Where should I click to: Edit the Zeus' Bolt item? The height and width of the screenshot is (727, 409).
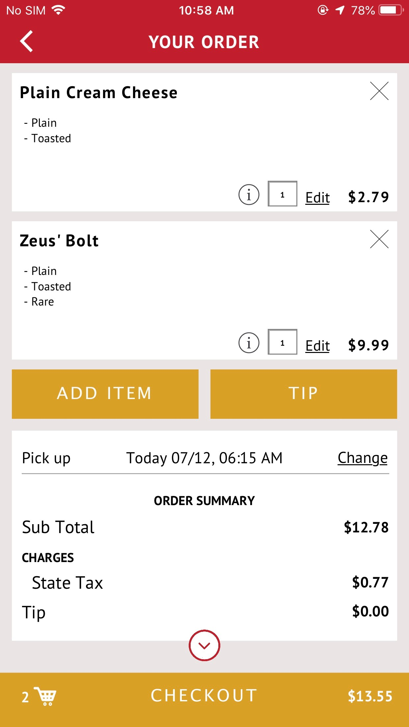pyautogui.click(x=317, y=346)
